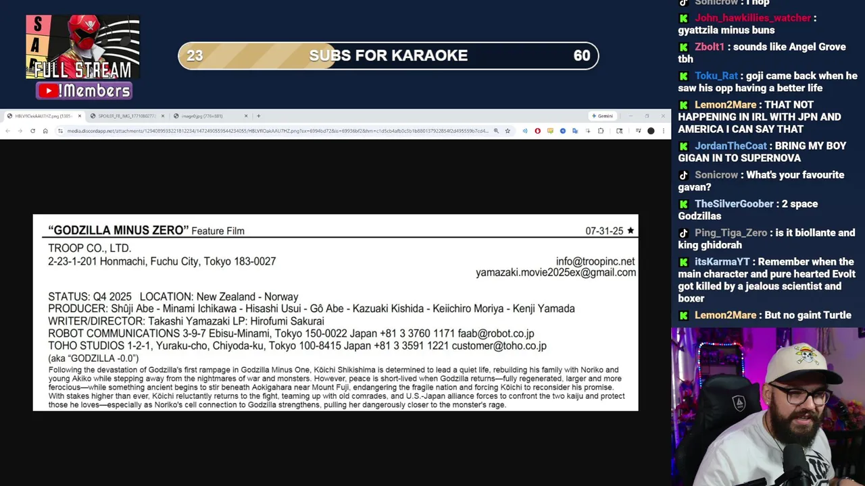The width and height of the screenshot is (865, 486).
Task: View site information icon in address bar
Action: coord(60,131)
